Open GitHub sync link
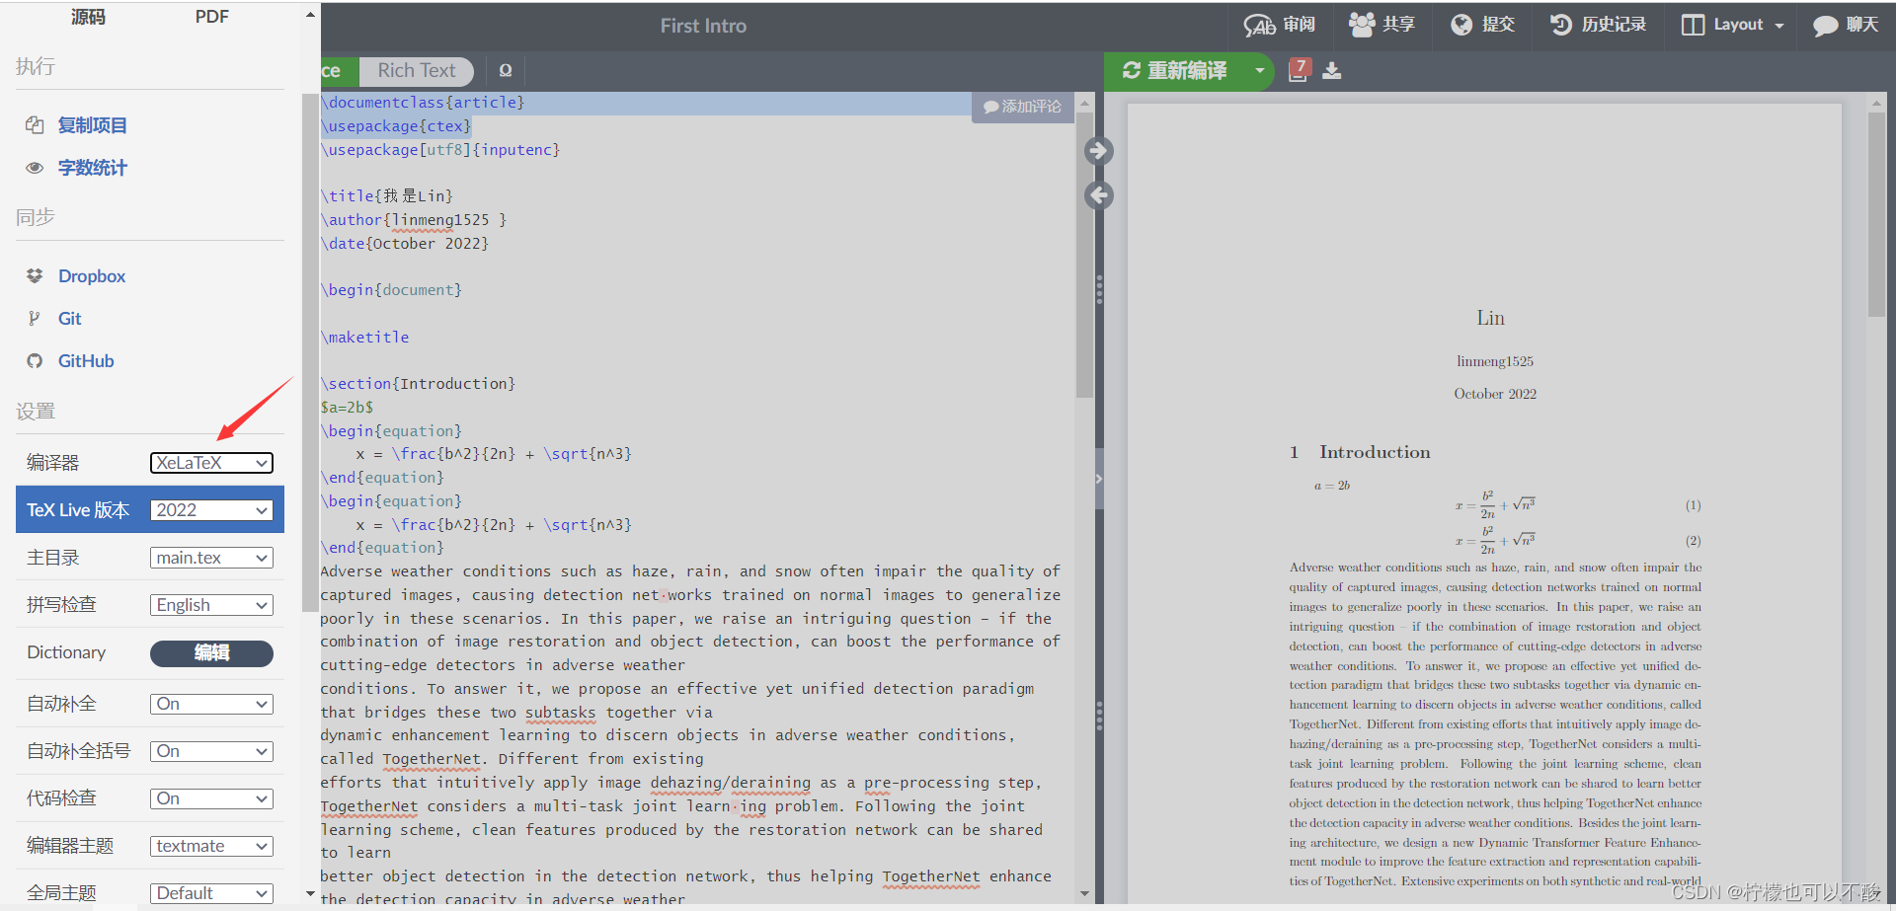The width and height of the screenshot is (1896, 911). coord(86,361)
